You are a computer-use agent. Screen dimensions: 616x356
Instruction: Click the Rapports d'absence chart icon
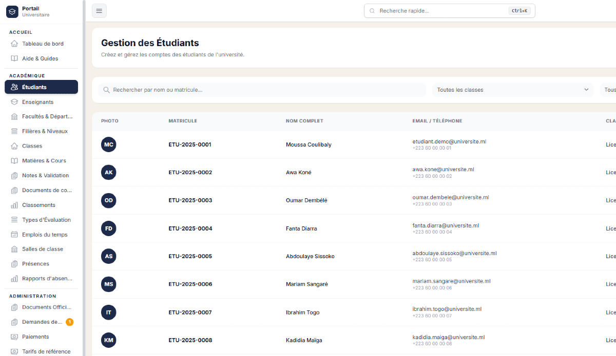point(14,279)
